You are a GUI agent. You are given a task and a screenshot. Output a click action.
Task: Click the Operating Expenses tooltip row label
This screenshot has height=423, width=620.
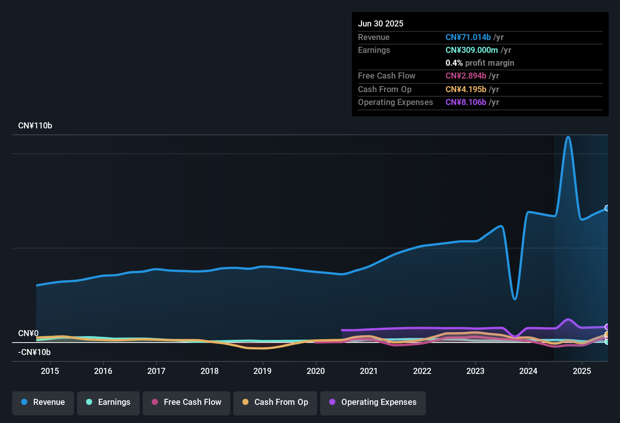pos(395,102)
